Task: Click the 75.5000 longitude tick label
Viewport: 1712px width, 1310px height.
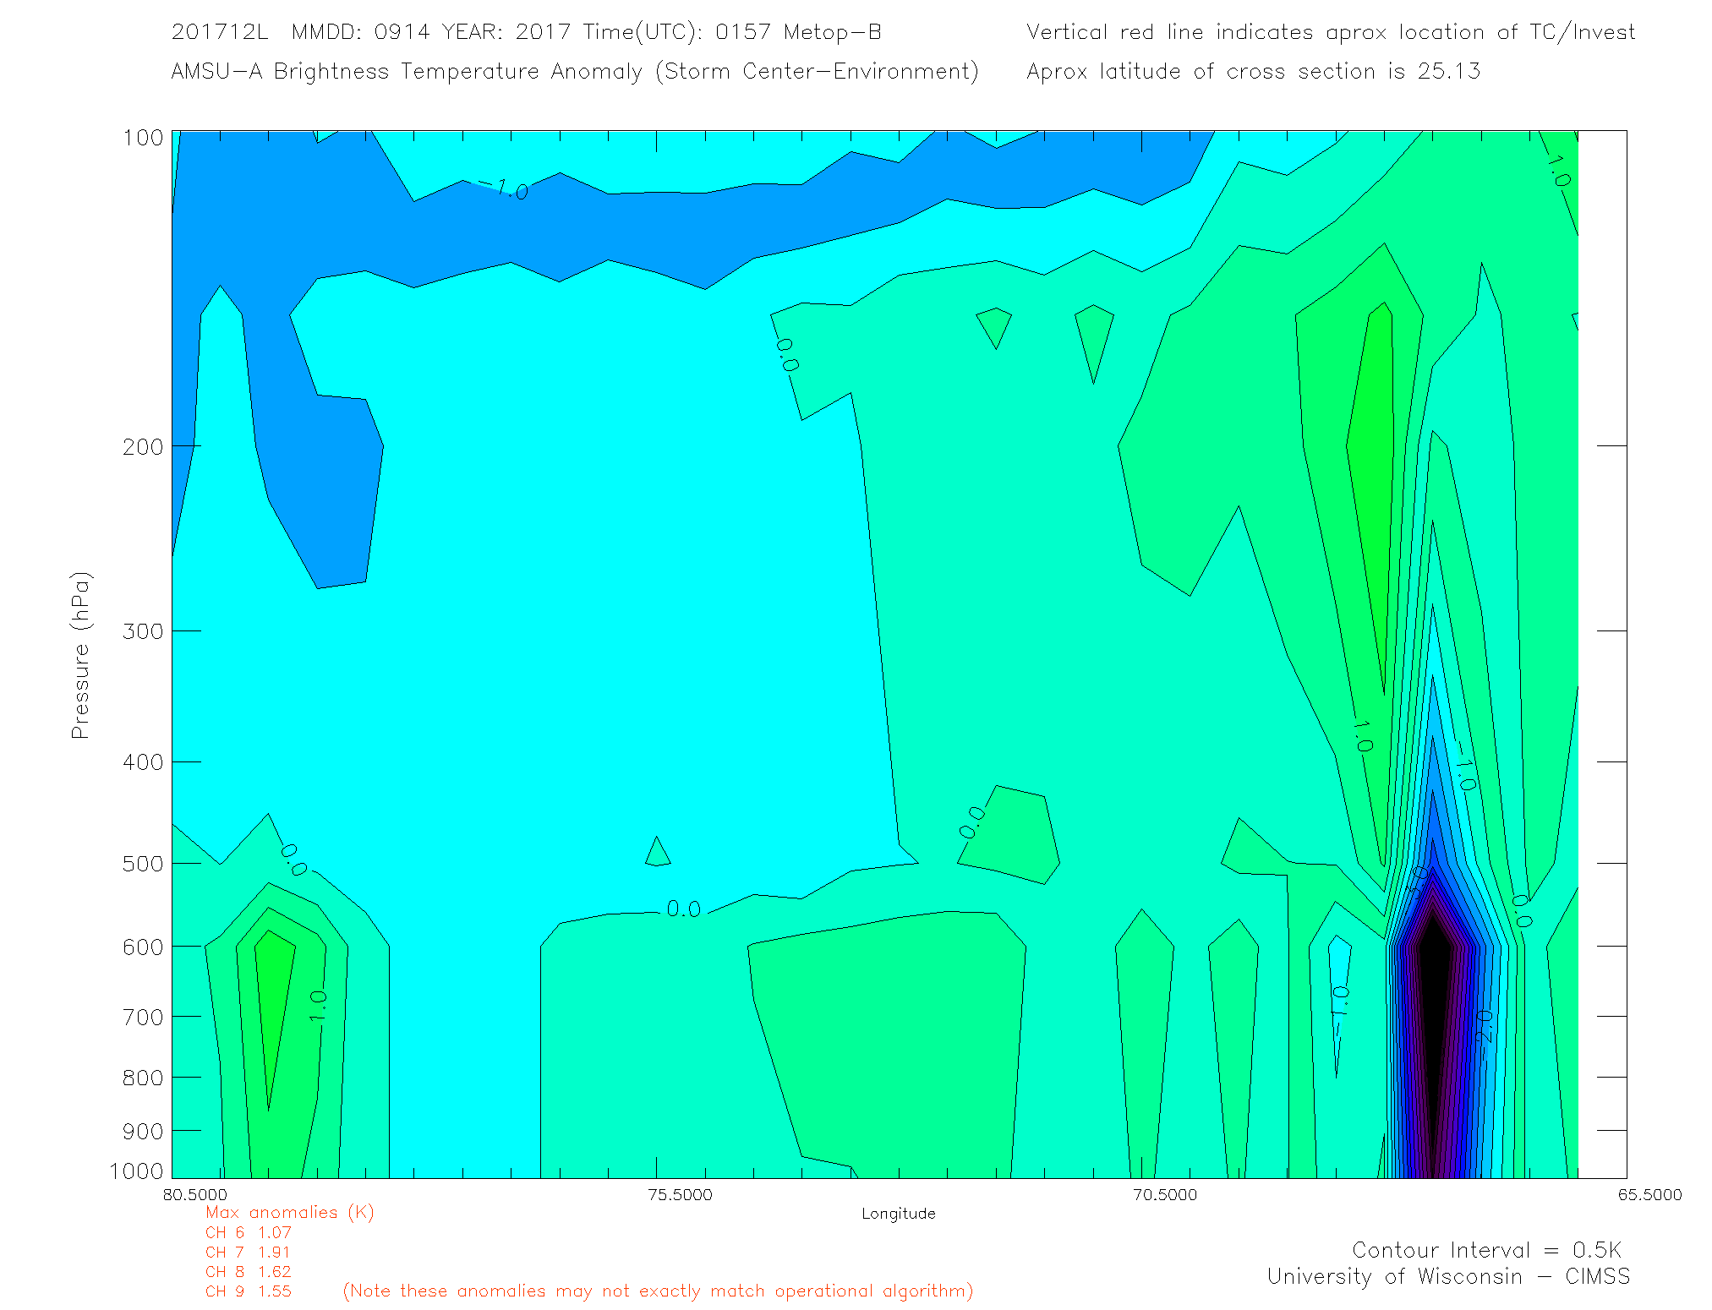Action: pos(680,1195)
